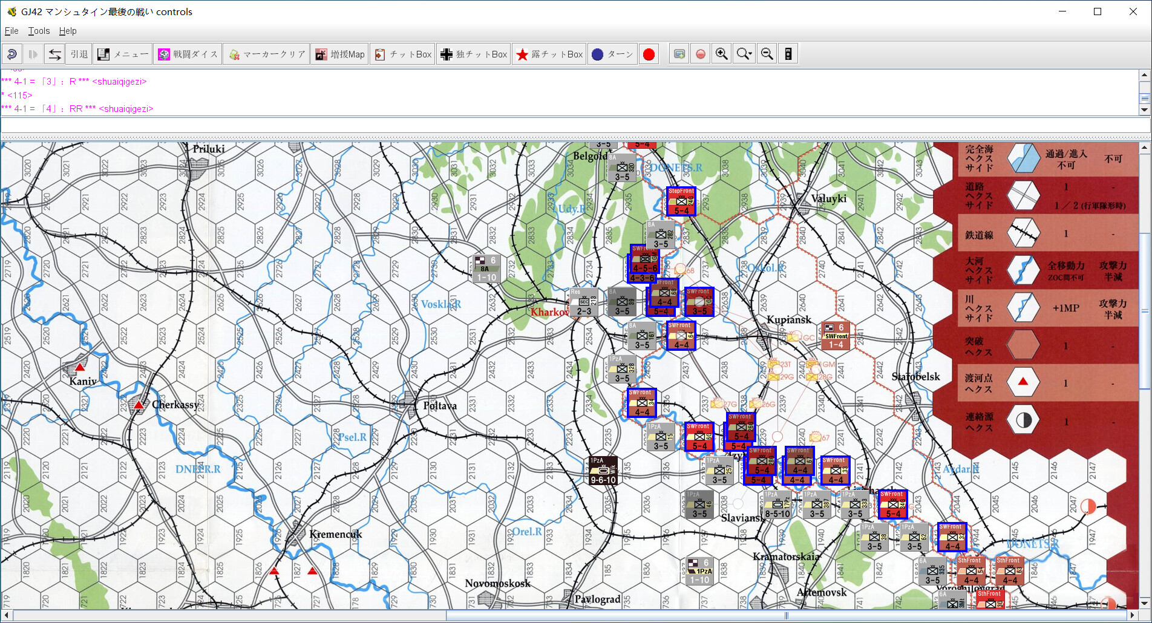This screenshot has height=623, width=1152.
Task: Click the Valuyki city label on map
Action: point(829,198)
